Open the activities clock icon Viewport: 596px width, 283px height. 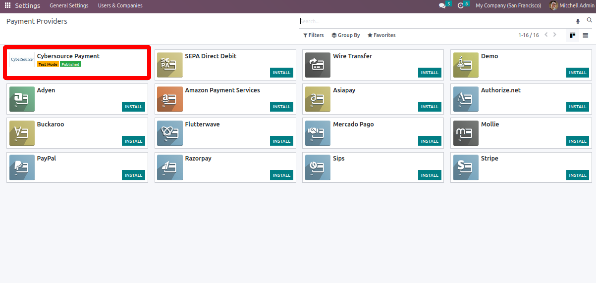point(460,5)
